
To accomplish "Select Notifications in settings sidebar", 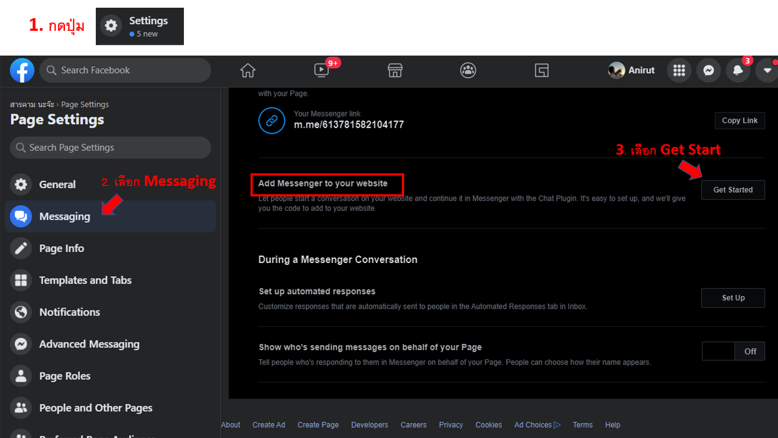I will tap(110, 312).
